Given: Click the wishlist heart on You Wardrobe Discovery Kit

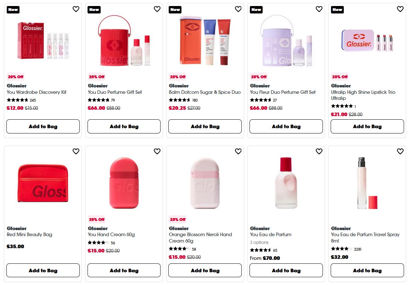Looking at the screenshot, I should 76,9.
